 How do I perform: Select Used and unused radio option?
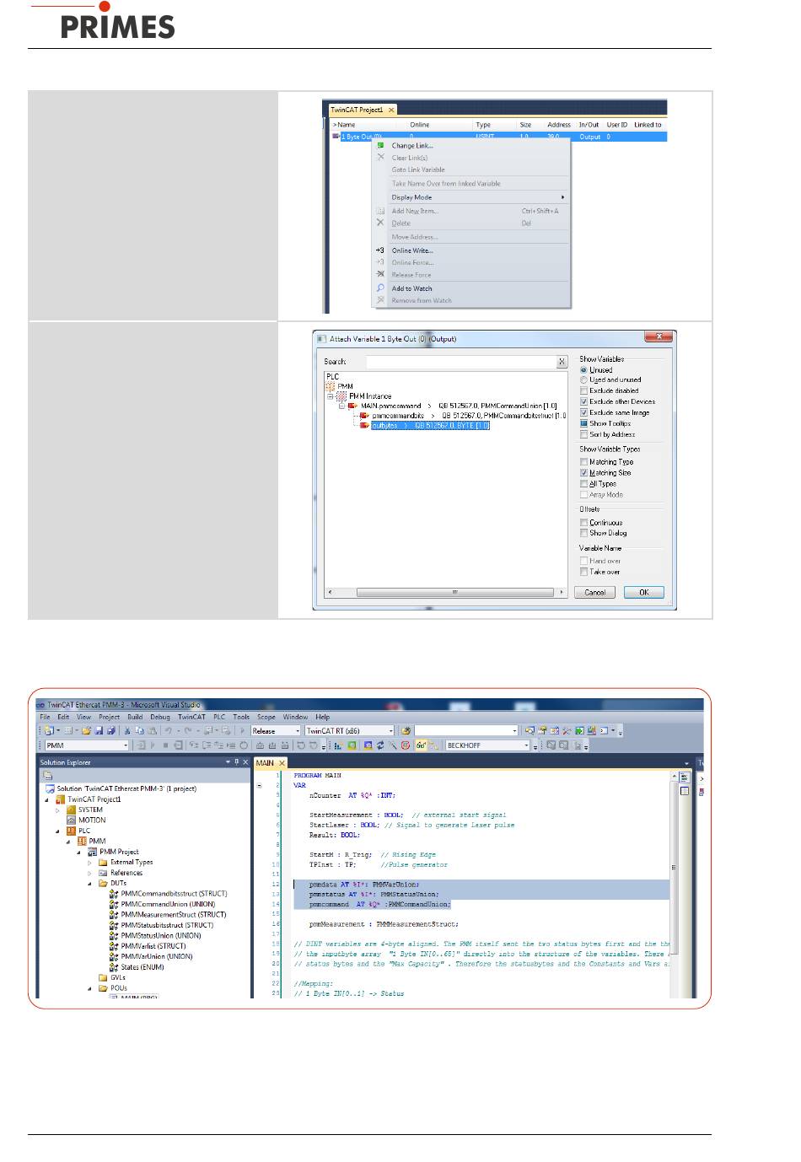coord(583,380)
